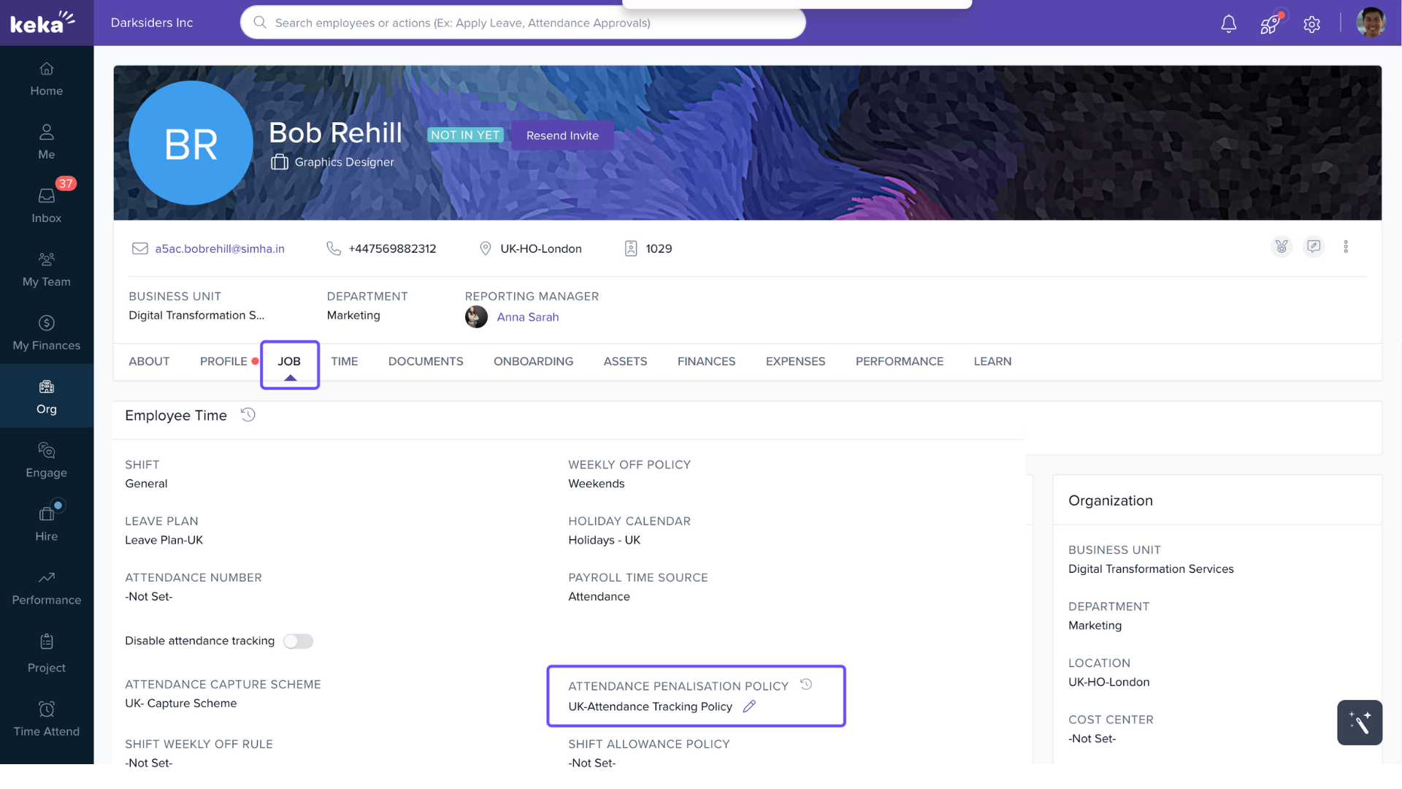The width and height of the screenshot is (1402, 789).
Task: Open the three-dot more options menu
Action: click(1346, 247)
